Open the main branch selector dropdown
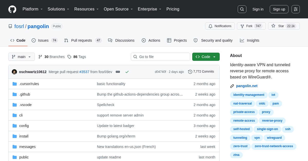The image size is (308, 161). coord(22,57)
